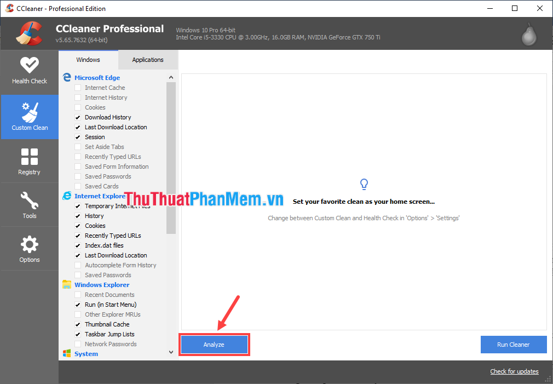Open CCleaner Options

30,248
